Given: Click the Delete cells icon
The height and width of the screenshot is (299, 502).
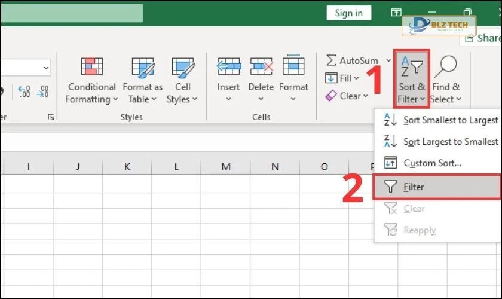Looking at the screenshot, I should tap(261, 67).
